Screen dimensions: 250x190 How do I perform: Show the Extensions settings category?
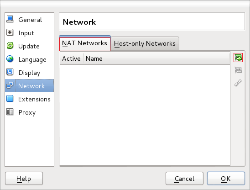[x=30, y=99]
